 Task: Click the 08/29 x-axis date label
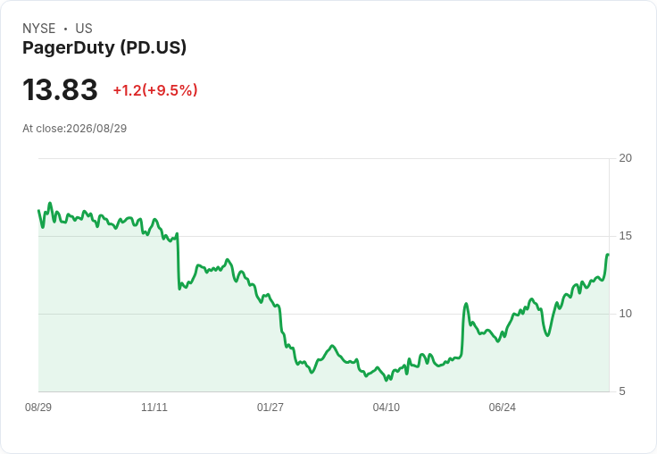click(x=38, y=407)
